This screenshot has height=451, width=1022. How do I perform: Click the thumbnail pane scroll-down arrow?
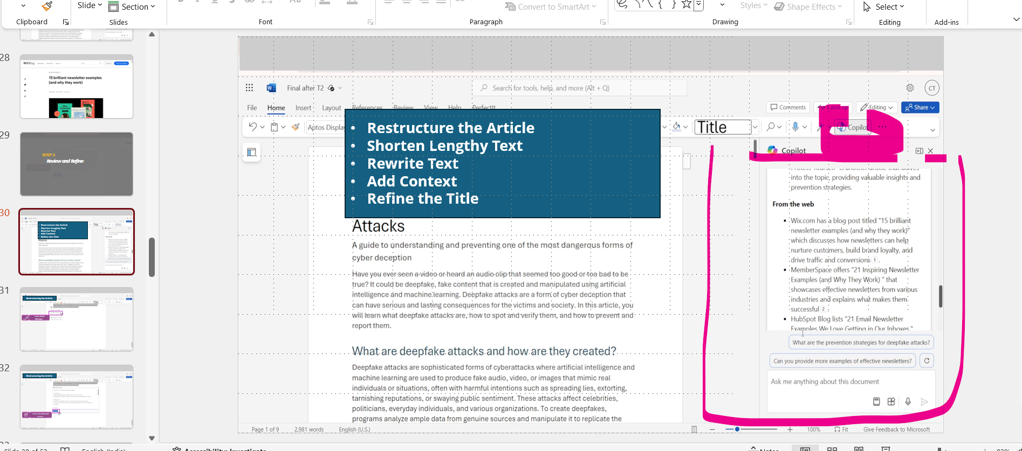click(x=152, y=438)
